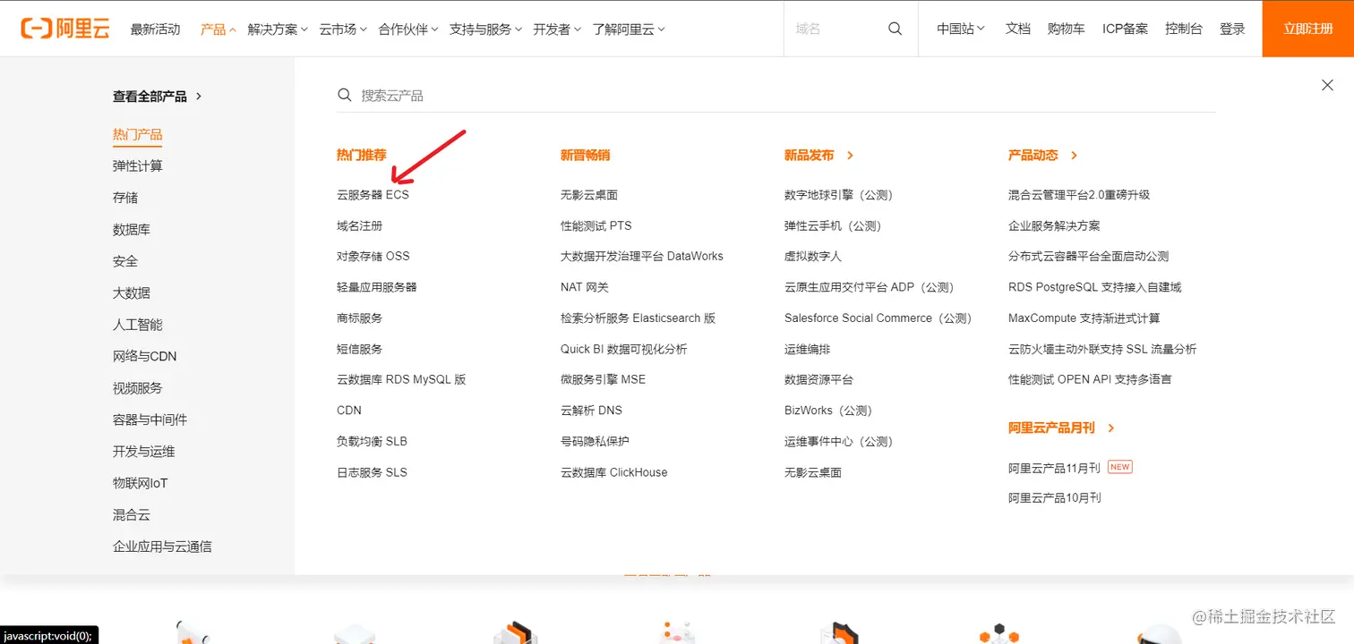Open 日志服务 SLS
1354x644 pixels.
click(372, 472)
